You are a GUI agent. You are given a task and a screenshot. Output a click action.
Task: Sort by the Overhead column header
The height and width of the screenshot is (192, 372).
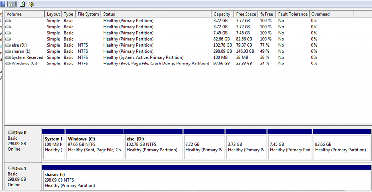331,14
